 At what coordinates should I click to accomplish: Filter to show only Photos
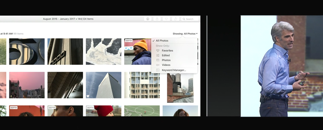(x=166, y=60)
